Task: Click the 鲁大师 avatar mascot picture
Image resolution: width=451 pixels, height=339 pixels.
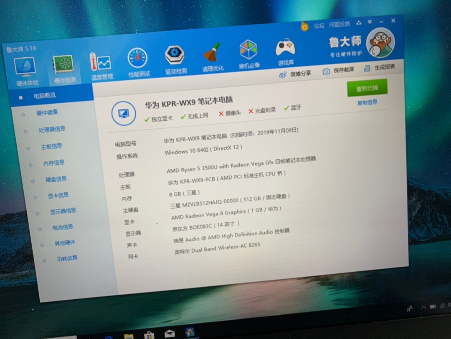Action: click(380, 43)
